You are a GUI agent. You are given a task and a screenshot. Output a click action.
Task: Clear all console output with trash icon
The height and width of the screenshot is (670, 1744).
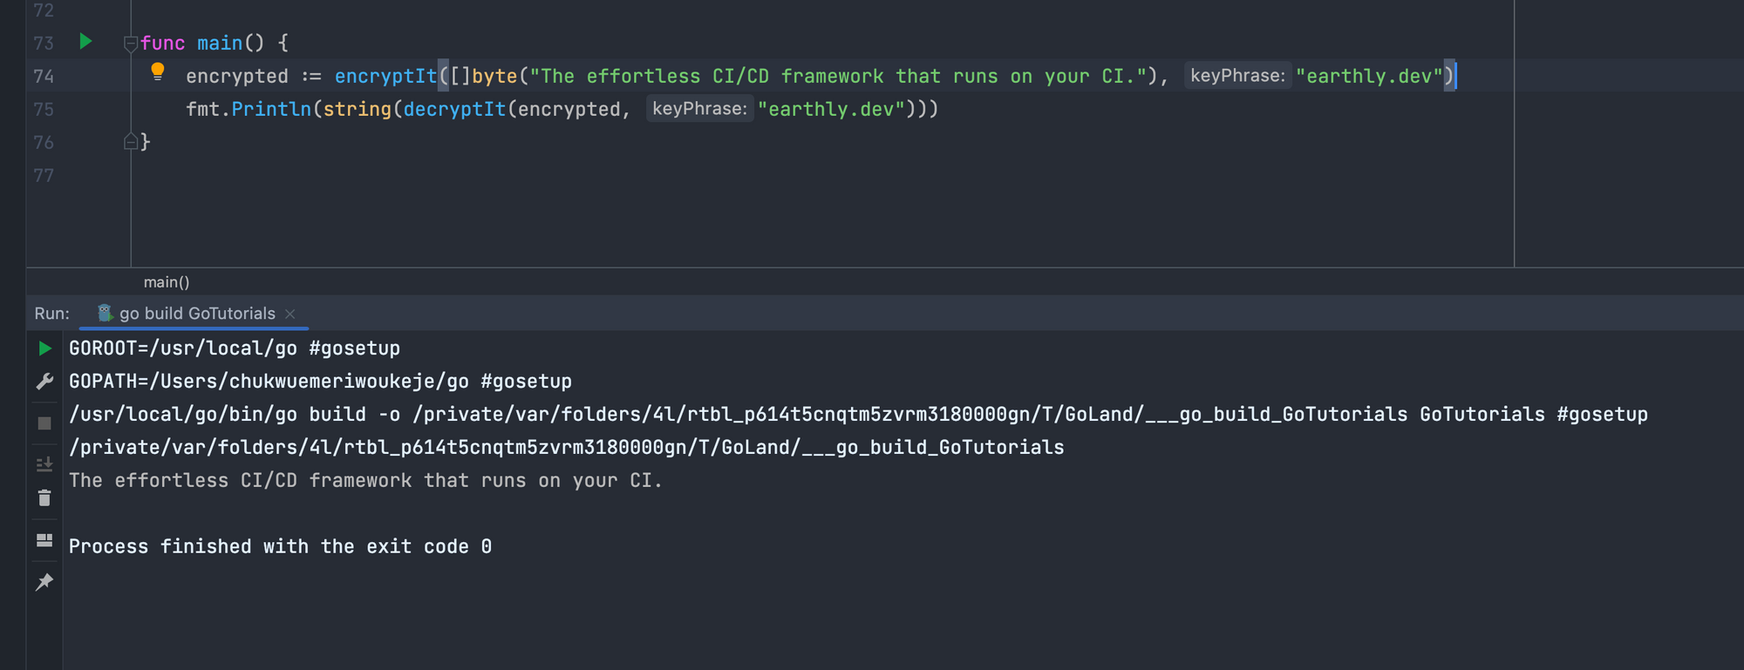pyautogui.click(x=44, y=497)
